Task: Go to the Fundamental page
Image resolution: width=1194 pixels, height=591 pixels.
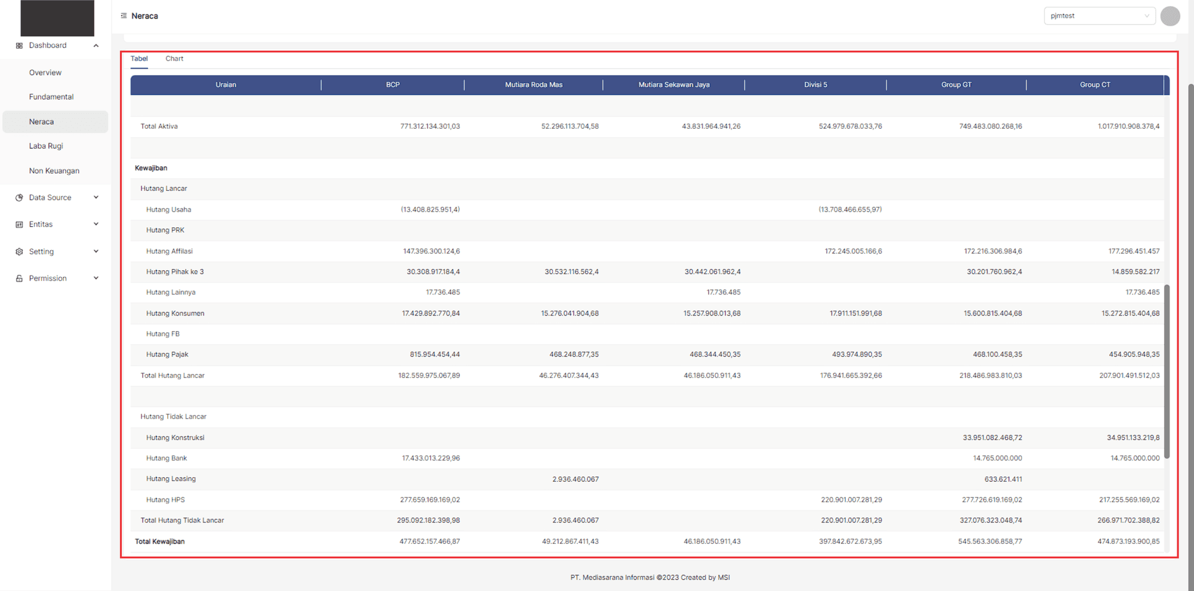Action: 51,97
